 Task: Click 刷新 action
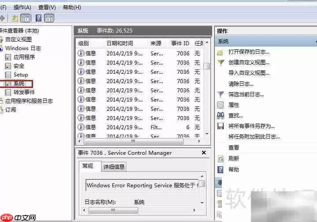pos(234,158)
